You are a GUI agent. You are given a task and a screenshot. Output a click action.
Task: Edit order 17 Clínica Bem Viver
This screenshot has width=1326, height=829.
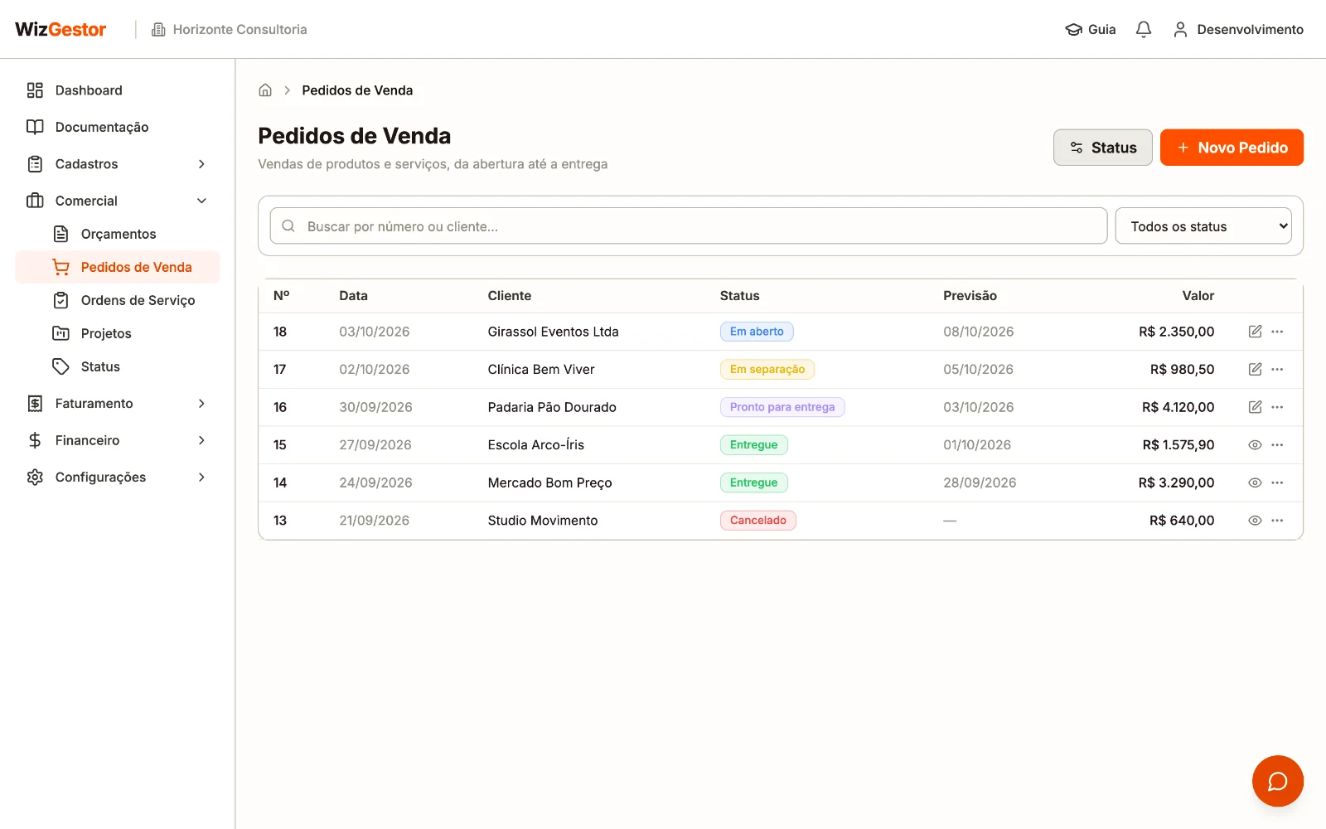tap(1255, 370)
